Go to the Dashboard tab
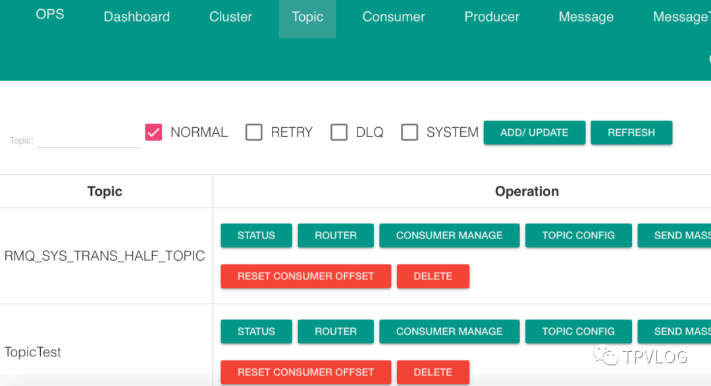Image resolution: width=711 pixels, height=386 pixels. coord(137,17)
